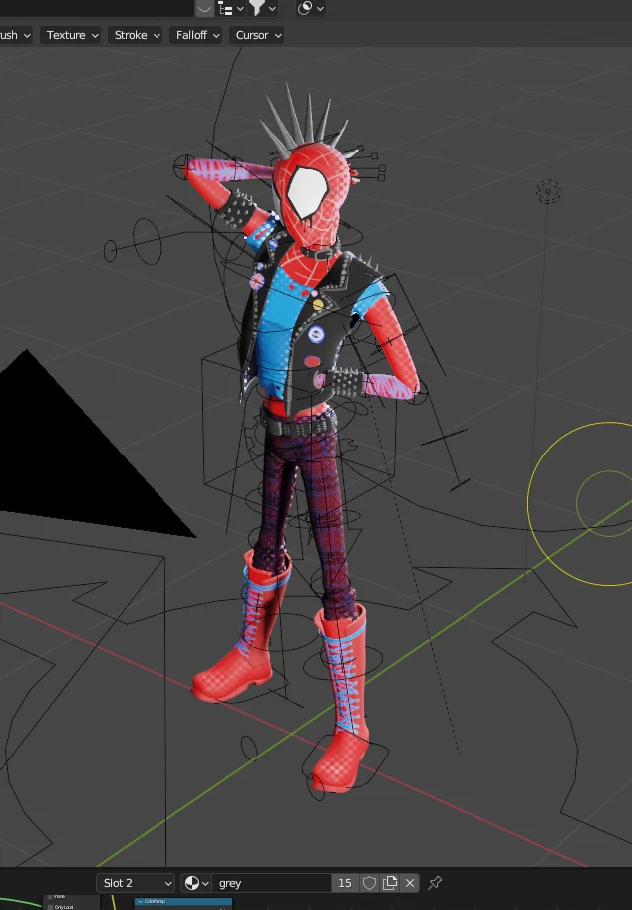This screenshot has height=910, width=632.
Task: Open the snapping hierarchy icon menu
Action: (230, 8)
